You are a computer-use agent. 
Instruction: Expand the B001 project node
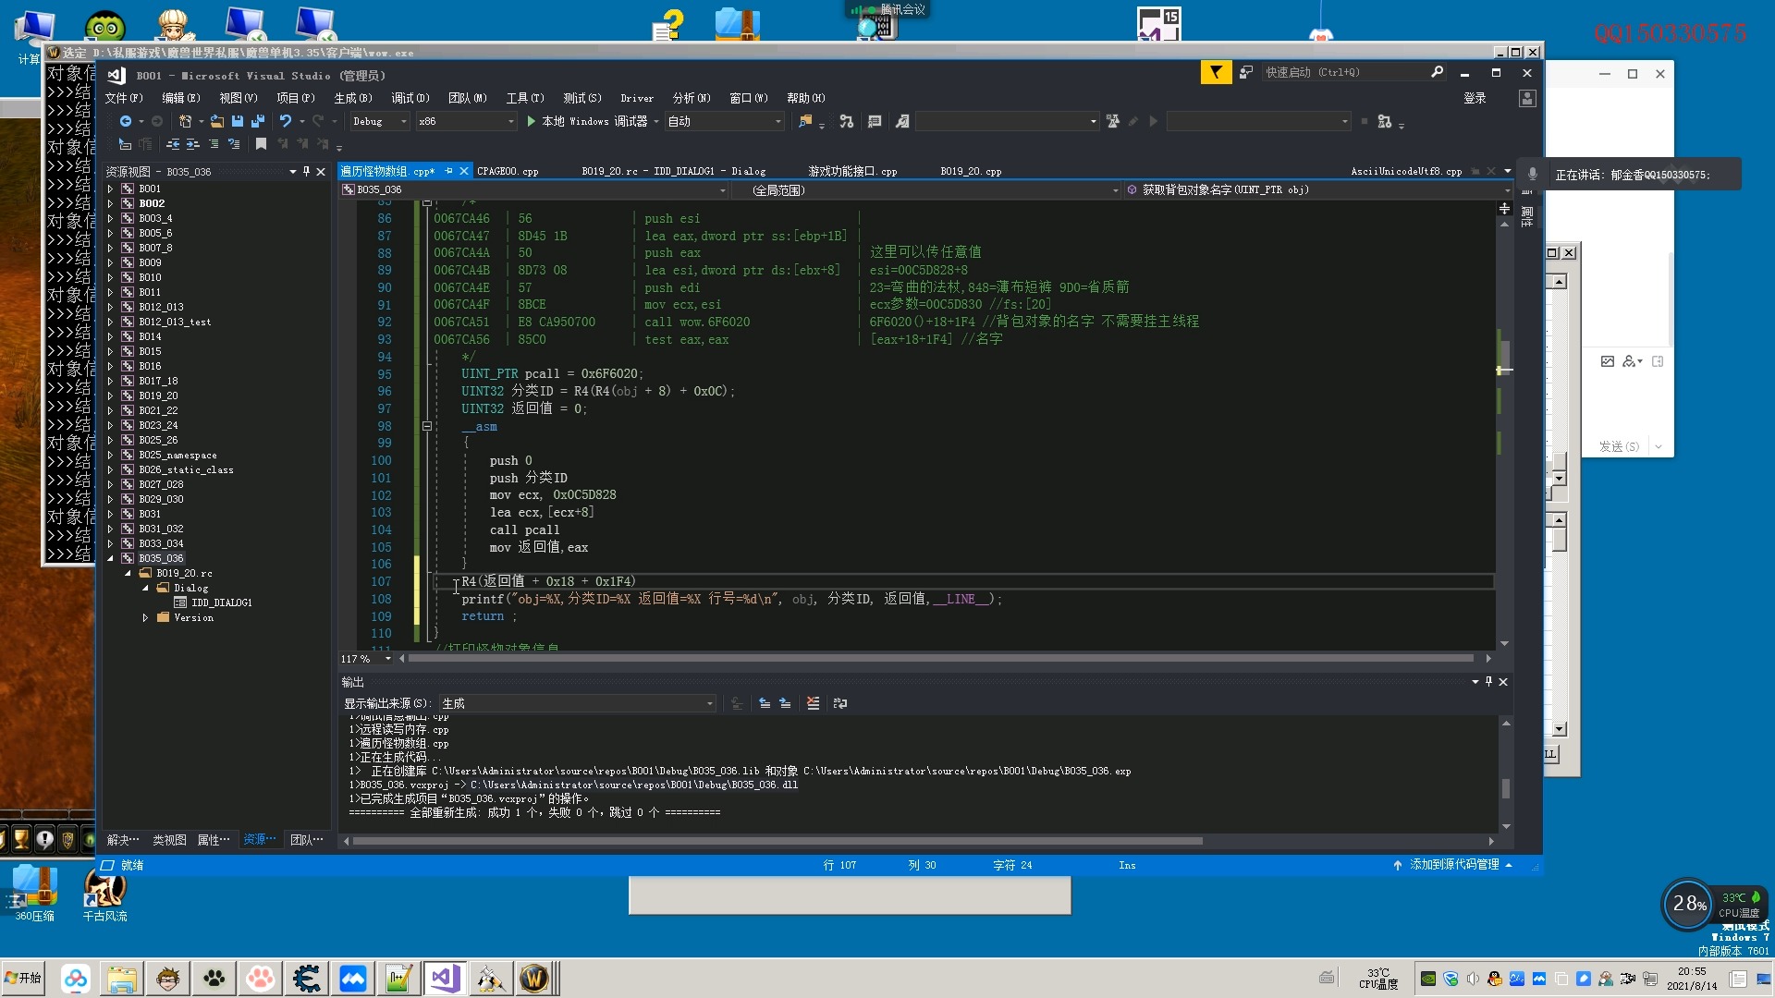click(111, 189)
